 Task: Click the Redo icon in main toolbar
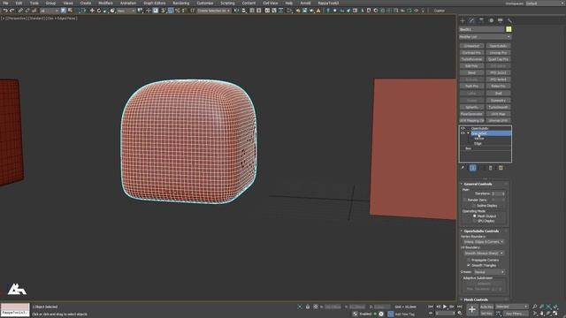pyautogui.click(x=12, y=11)
